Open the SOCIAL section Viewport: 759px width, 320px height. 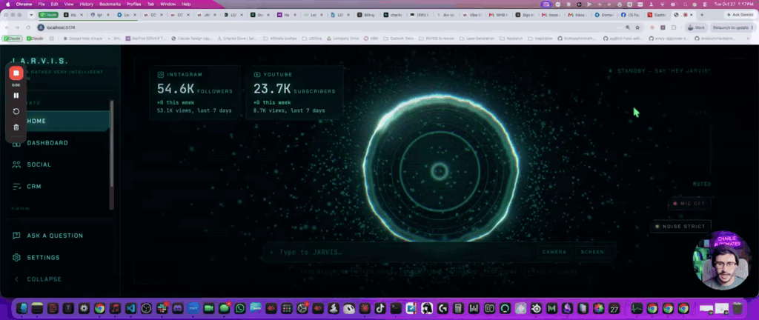pyautogui.click(x=39, y=164)
